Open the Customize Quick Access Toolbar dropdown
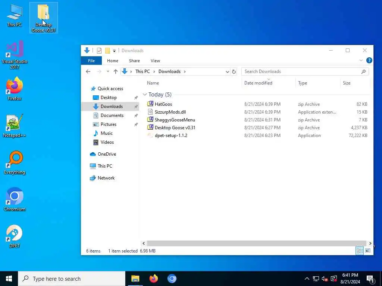The width and height of the screenshot is (382, 286). click(x=114, y=51)
